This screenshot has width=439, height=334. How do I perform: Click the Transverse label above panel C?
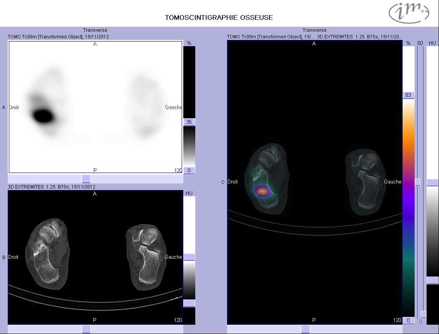pyautogui.click(x=314, y=30)
